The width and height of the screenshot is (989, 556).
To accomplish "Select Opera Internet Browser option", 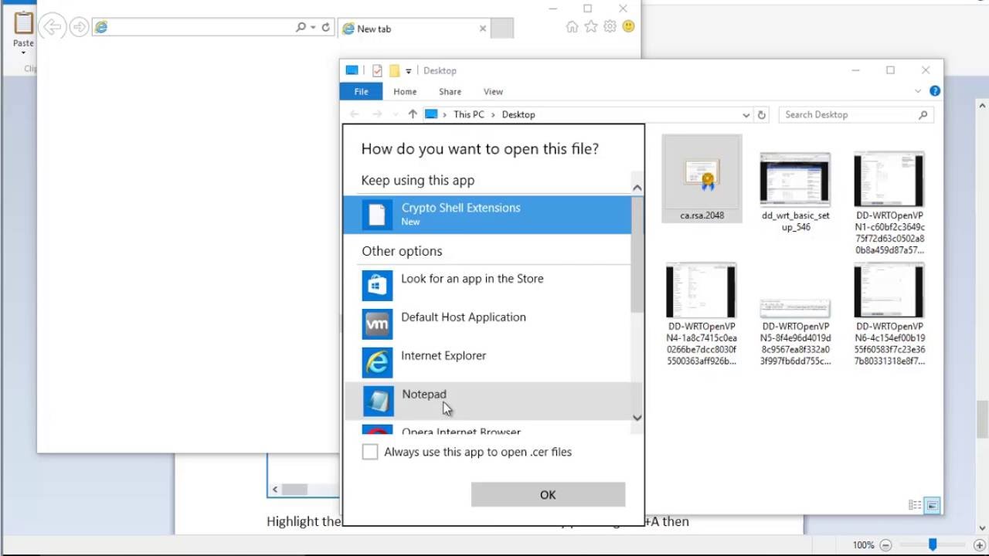I will point(487,430).
